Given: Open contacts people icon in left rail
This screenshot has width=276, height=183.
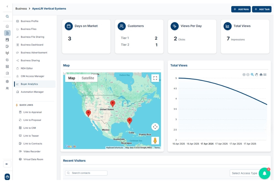Looking at the screenshot, I should pyautogui.click(x=7, y=88).
